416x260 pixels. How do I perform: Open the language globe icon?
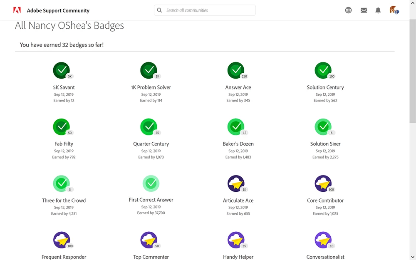(348, 10)
